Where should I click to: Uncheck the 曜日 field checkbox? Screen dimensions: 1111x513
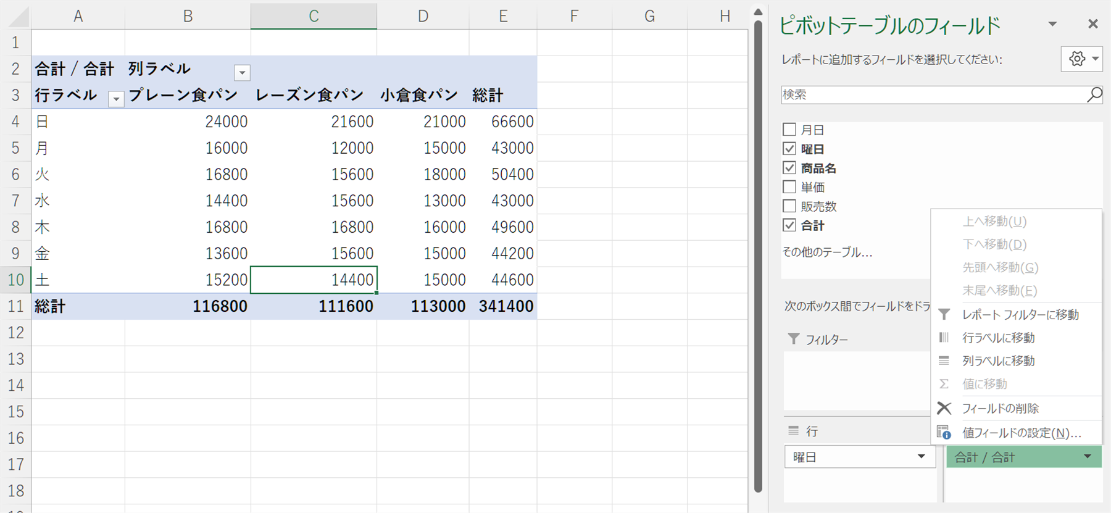coord(789,149)
